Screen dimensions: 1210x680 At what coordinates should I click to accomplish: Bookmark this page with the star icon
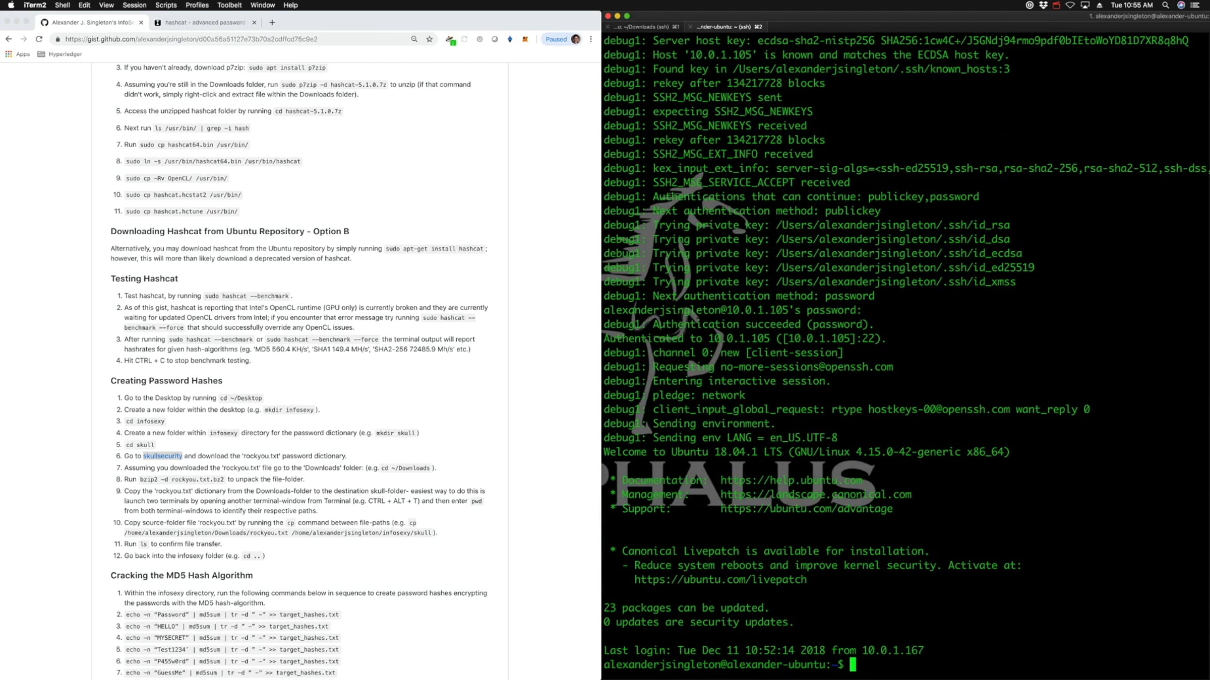[429, 39]
